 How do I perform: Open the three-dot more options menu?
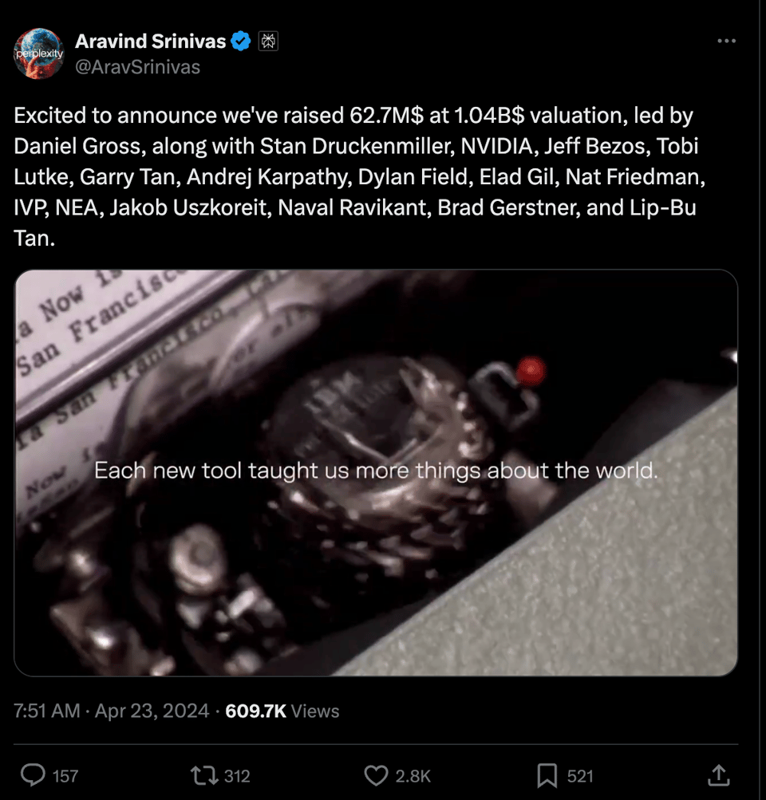726,41
